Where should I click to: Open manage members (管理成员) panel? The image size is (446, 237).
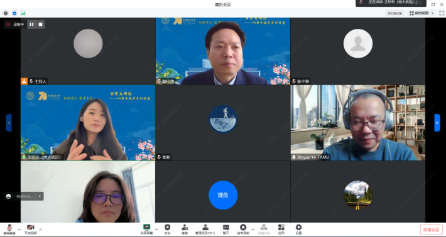(205, 229)
